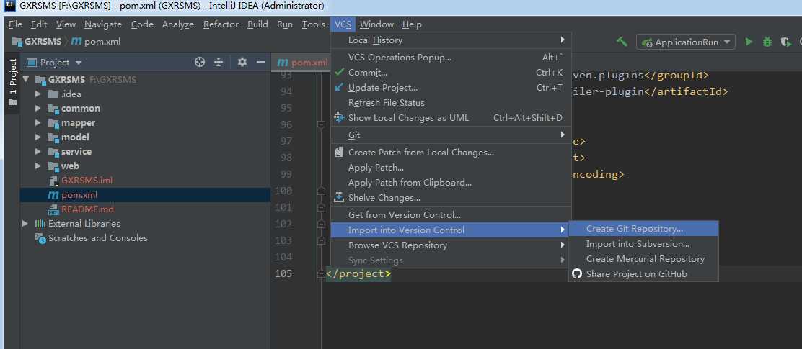Select Share Project on GitHub
Image resolution: width=802 pixels, height=349 pixels.
pyautogui.click(x=644, y=274)
